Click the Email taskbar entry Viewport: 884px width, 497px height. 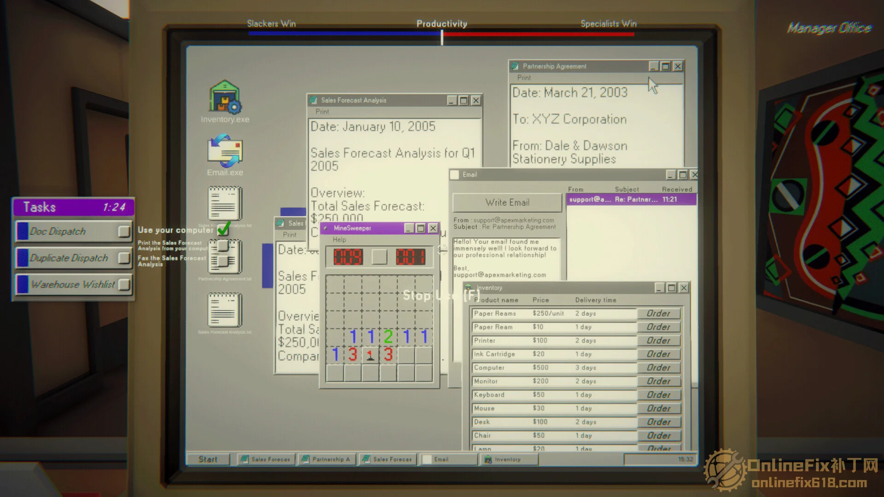click(x=449, y=459)
